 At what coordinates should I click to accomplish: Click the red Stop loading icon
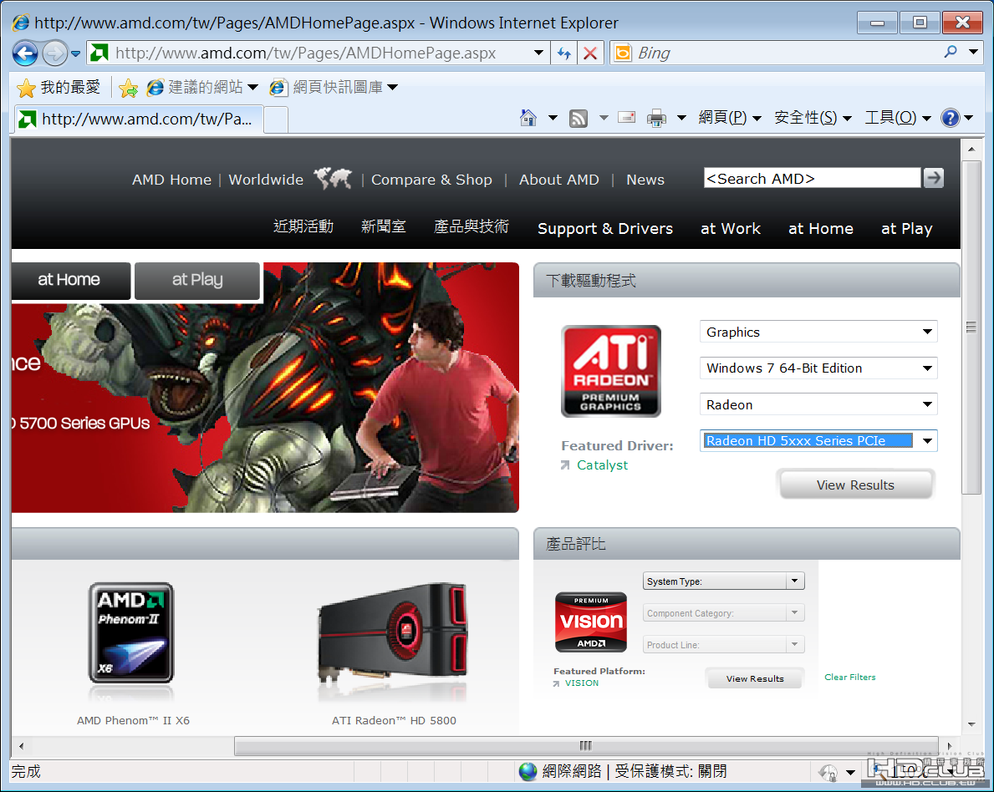(x=590, y=53)
